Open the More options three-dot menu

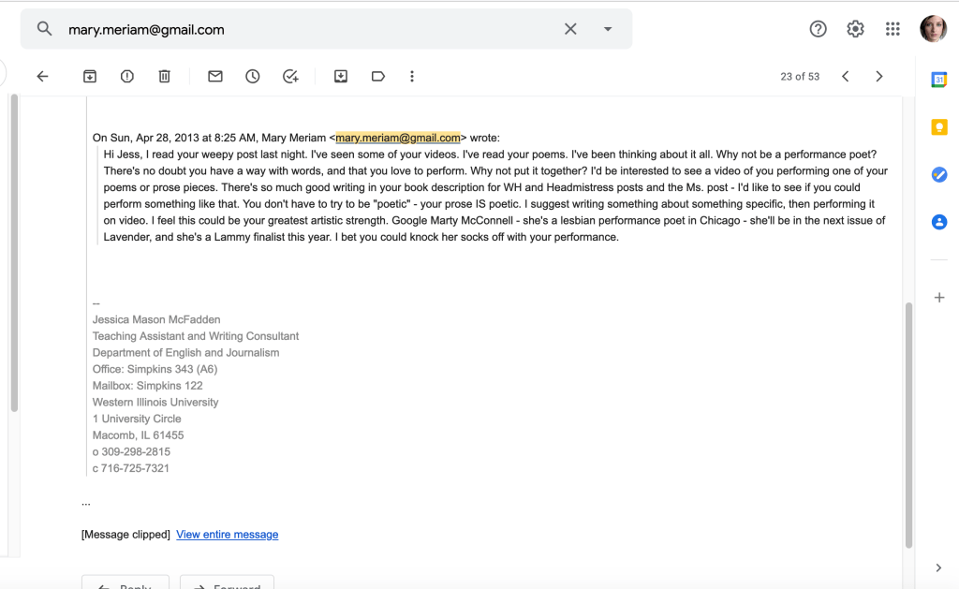[x=412, y=77]
